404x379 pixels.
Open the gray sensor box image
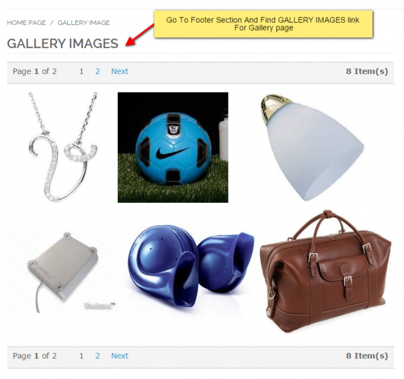point(62,272)
